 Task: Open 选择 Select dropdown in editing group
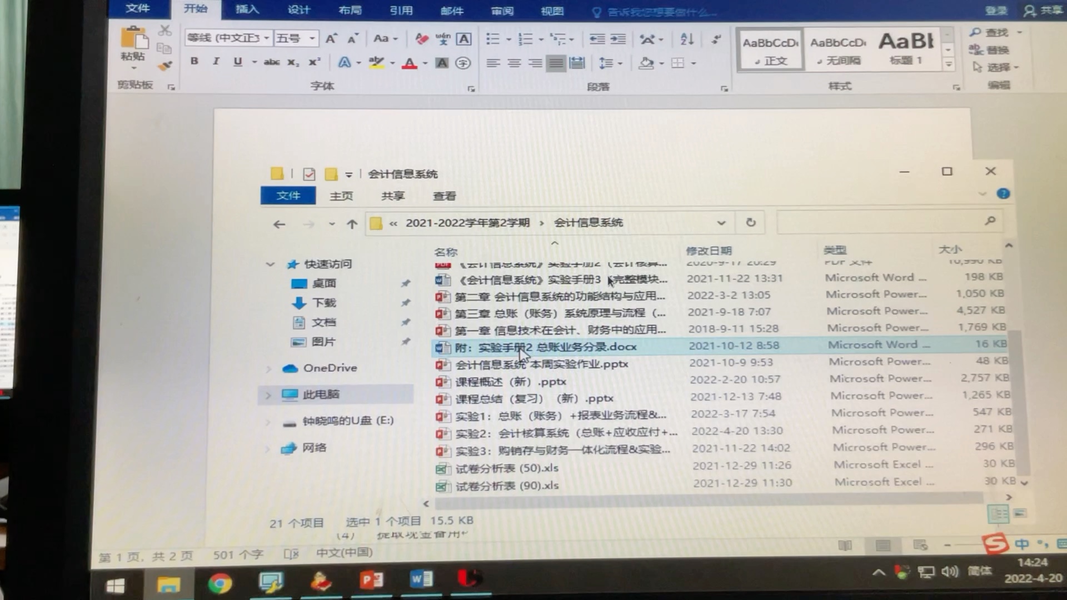(x=996, y=67)
